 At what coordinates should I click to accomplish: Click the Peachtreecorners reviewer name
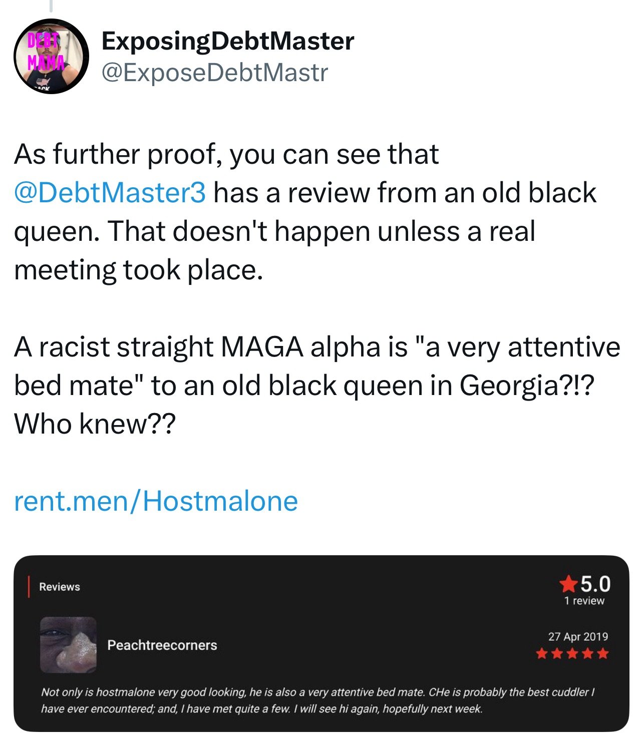click(x=162, y=645)
